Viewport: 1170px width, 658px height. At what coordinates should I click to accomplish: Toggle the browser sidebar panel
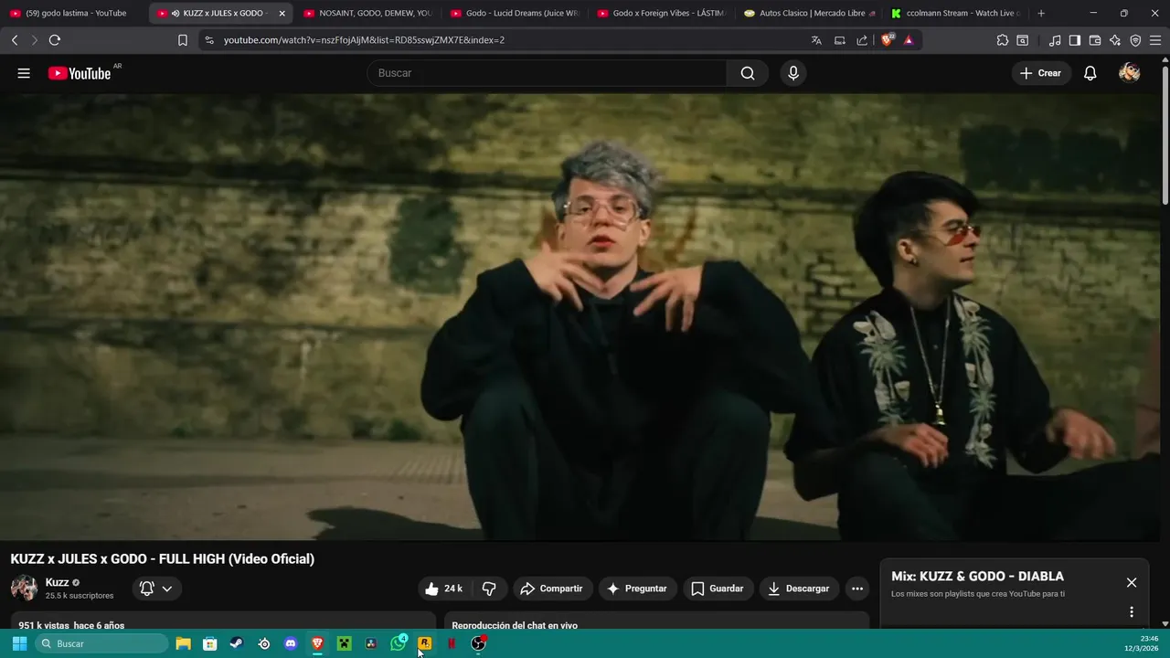click(x=1075, y=40)
